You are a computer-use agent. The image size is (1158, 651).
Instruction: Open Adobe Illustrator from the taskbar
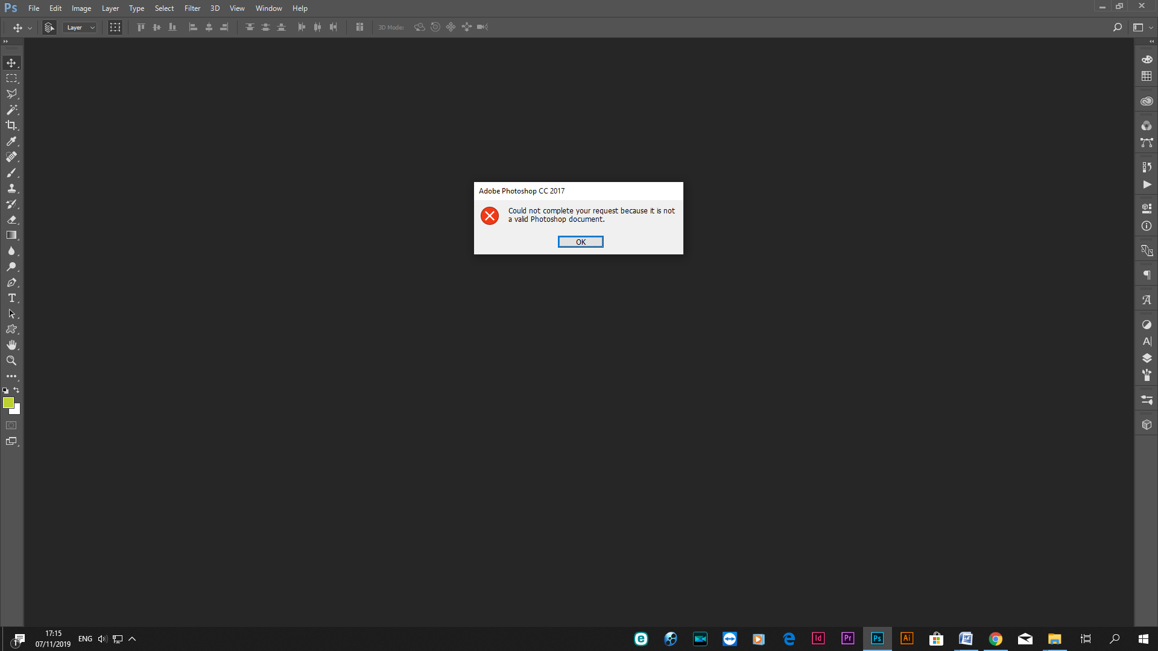tap(906, 638)
